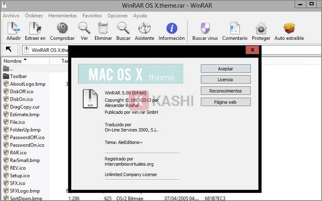This screenshot has width=322, height=201.
Task: Go up one folder with arrow icon
Action: (x=9, y=49)
